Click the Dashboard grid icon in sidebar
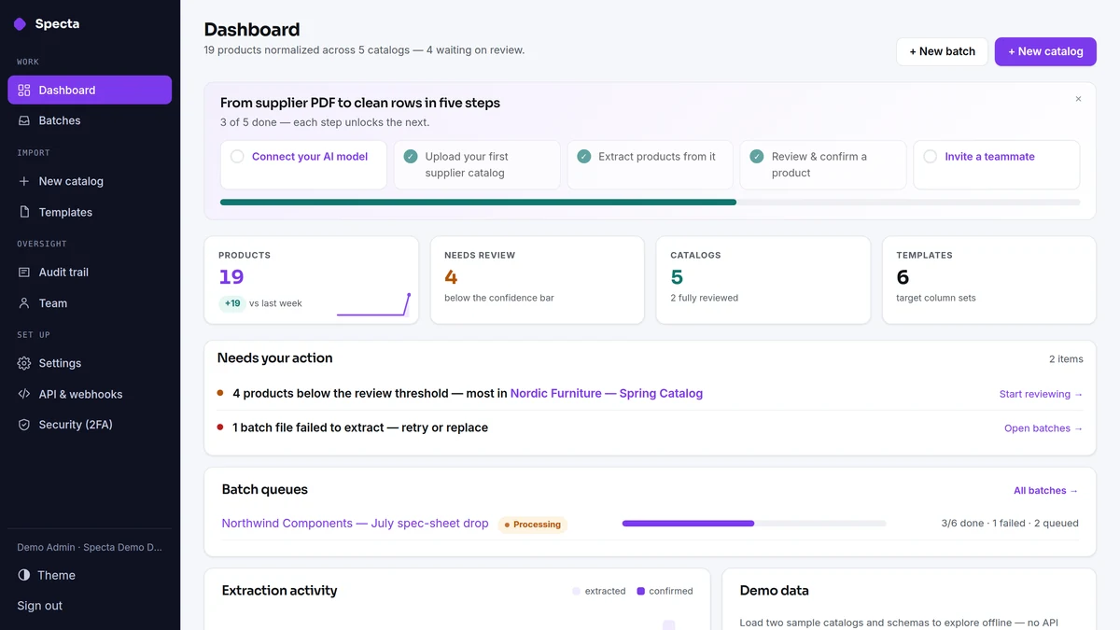 tap(24, 91)
